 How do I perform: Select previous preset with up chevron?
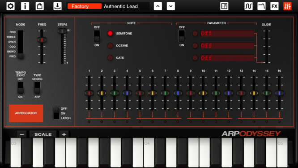(158, 6)
